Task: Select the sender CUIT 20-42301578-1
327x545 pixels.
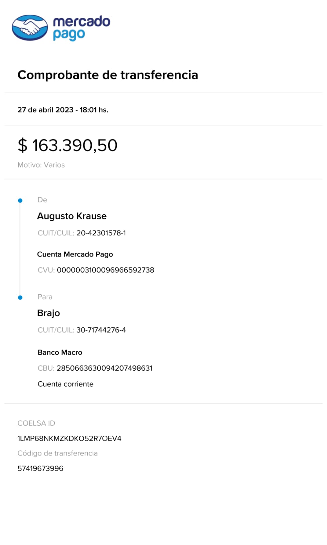Action: (x=101, y=233)
